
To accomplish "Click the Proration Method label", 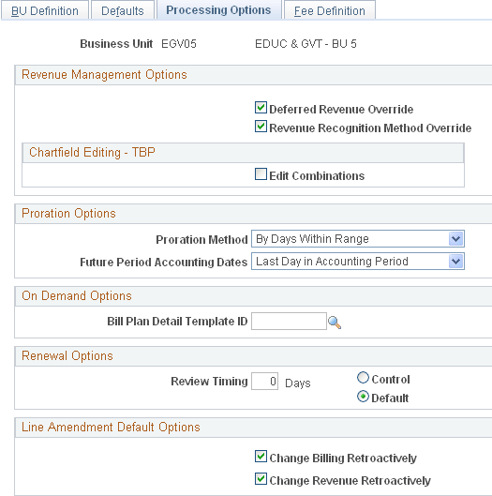I will 201,239.
